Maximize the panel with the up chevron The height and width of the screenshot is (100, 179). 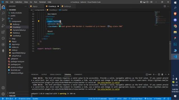pos(166,74)
